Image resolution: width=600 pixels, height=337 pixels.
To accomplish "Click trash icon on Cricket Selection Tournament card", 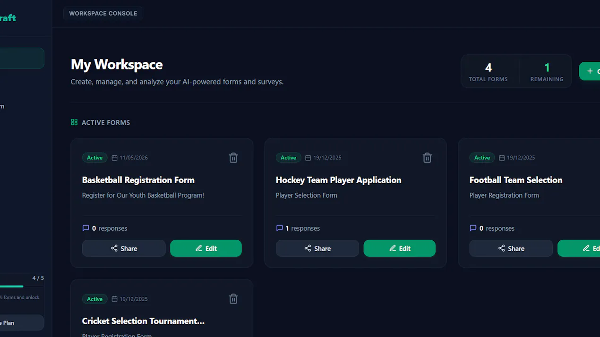I will [x=233, y=299].
